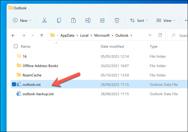Click the folder icon in address bar
Image resolution: width=188 pixels, height=132 pixels.
click(x=52, y=35)
